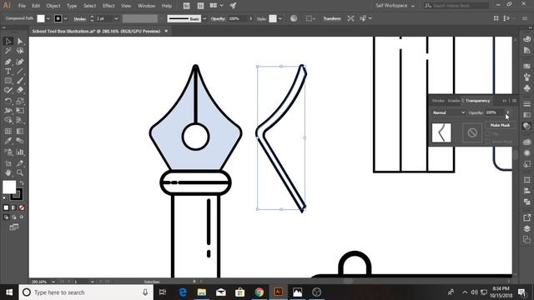Screen dimensions: 534x300
Task: Tick the Invert Mask checkbox
Action: (x=488, y=141)
